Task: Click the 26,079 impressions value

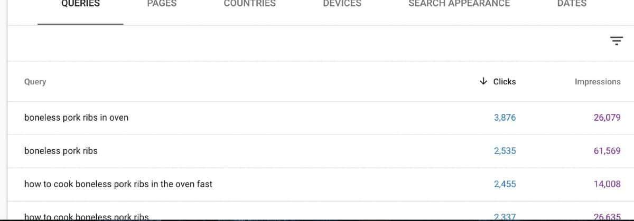Action: click(607, 118)
